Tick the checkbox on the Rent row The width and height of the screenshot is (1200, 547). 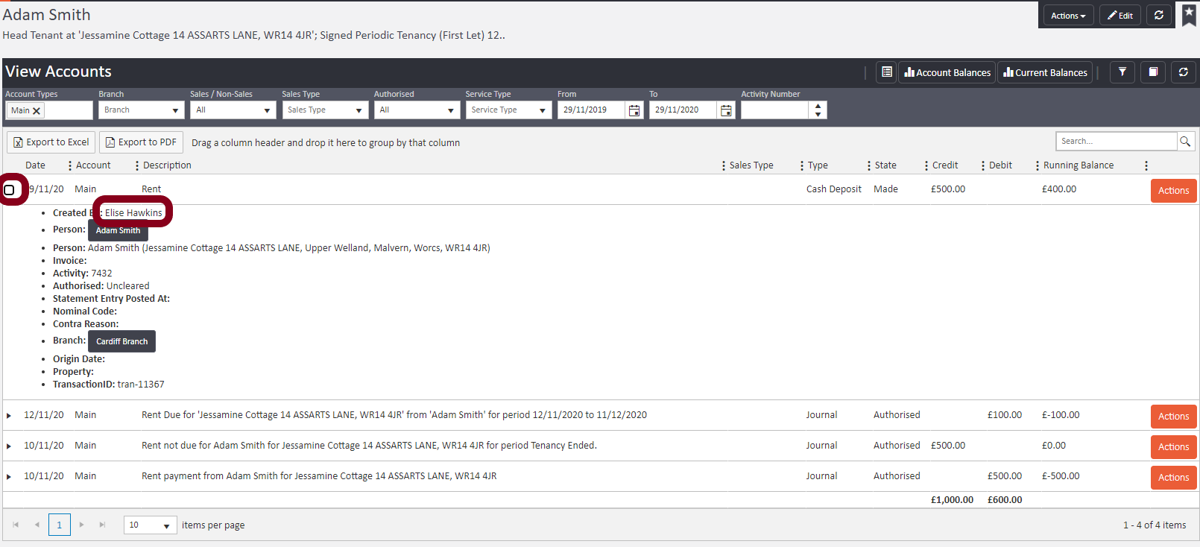click(x=10, y=190)
